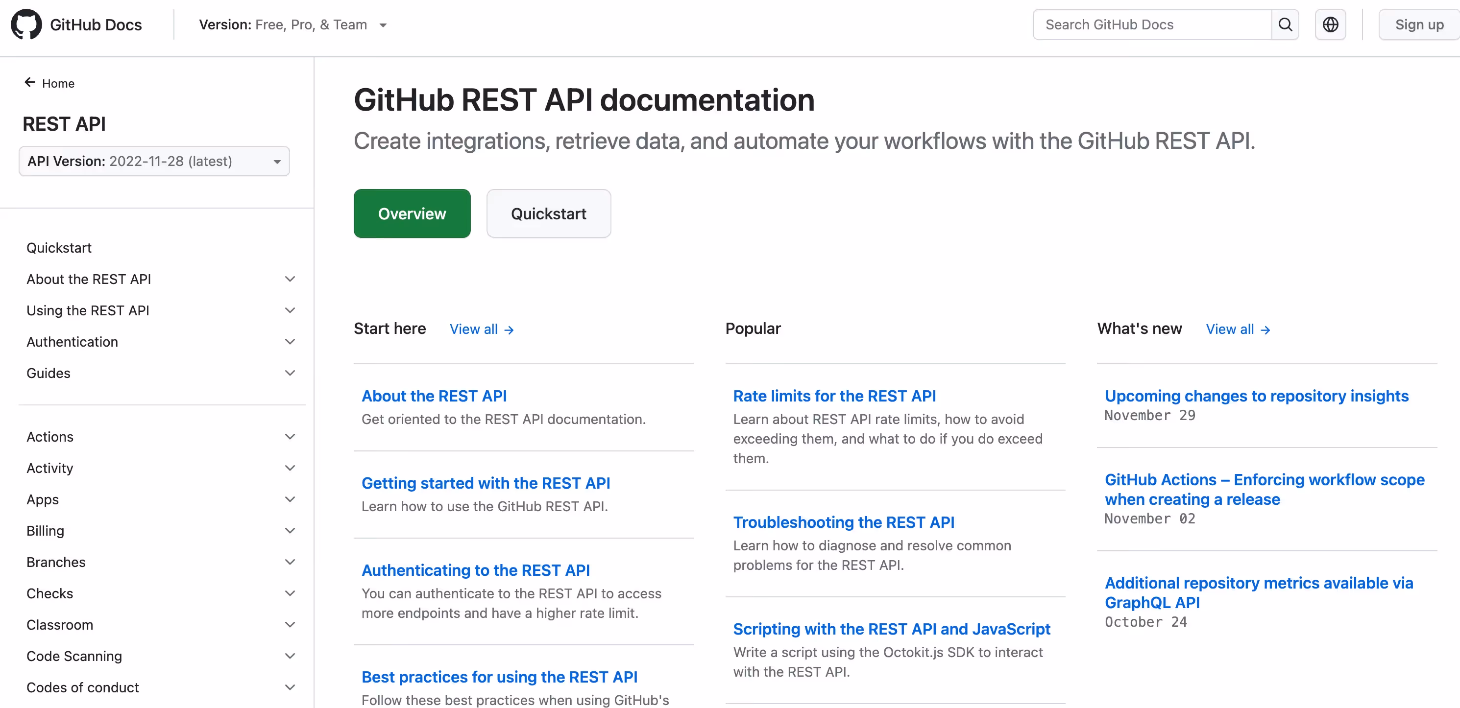Open Rate limits for the REST API
The width and height of the screenshot is (1460, 708).
(x=834, y=396)
